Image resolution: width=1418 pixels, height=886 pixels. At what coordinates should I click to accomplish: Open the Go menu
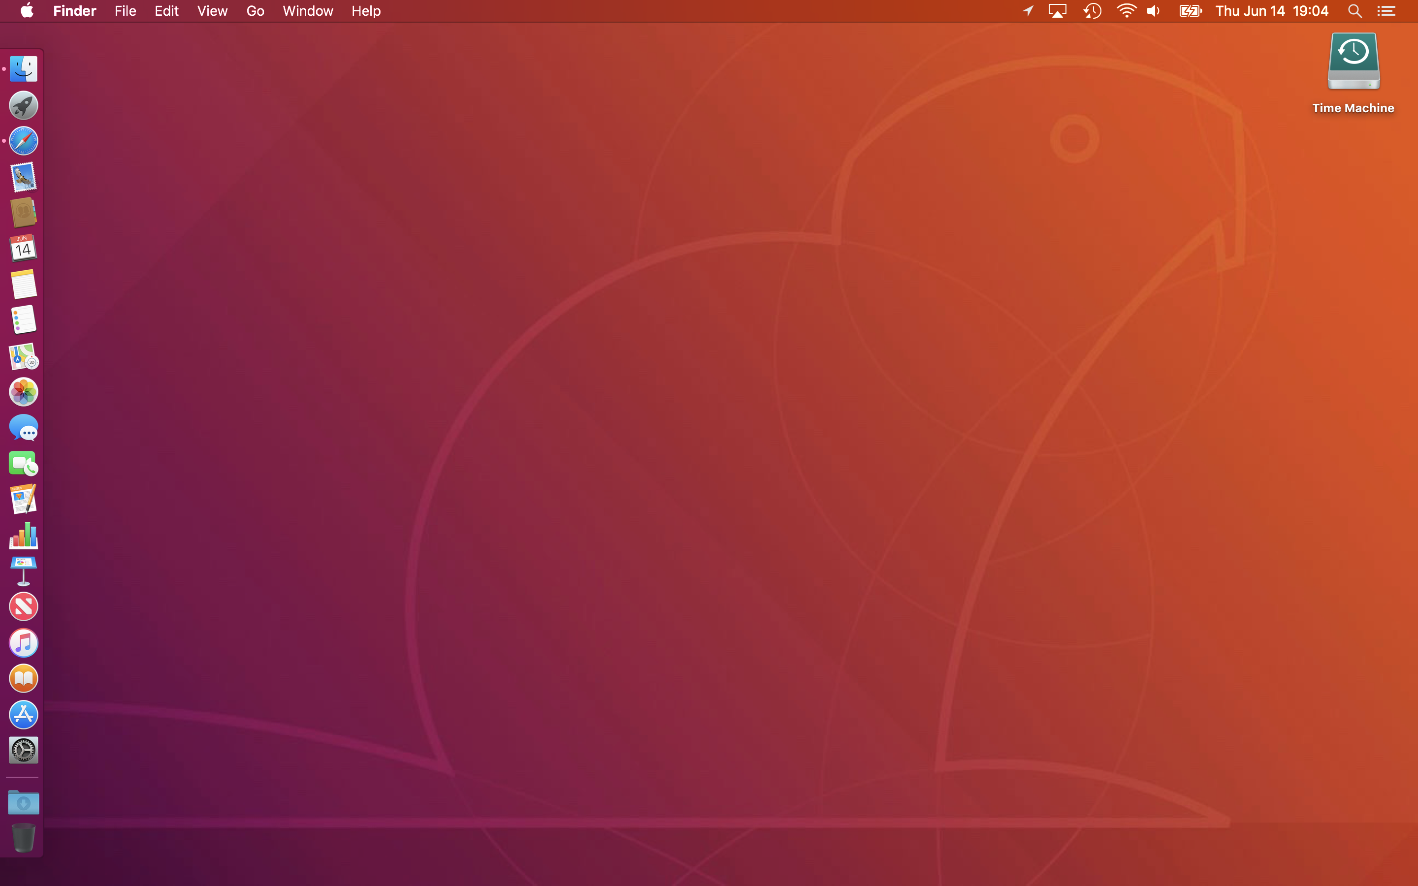(x=255, y=10)
